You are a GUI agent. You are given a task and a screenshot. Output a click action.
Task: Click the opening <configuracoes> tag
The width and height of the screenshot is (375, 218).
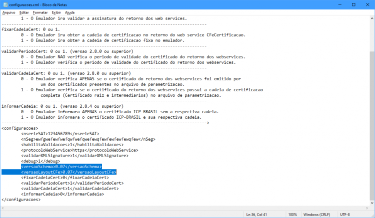(x=19, y=128)
